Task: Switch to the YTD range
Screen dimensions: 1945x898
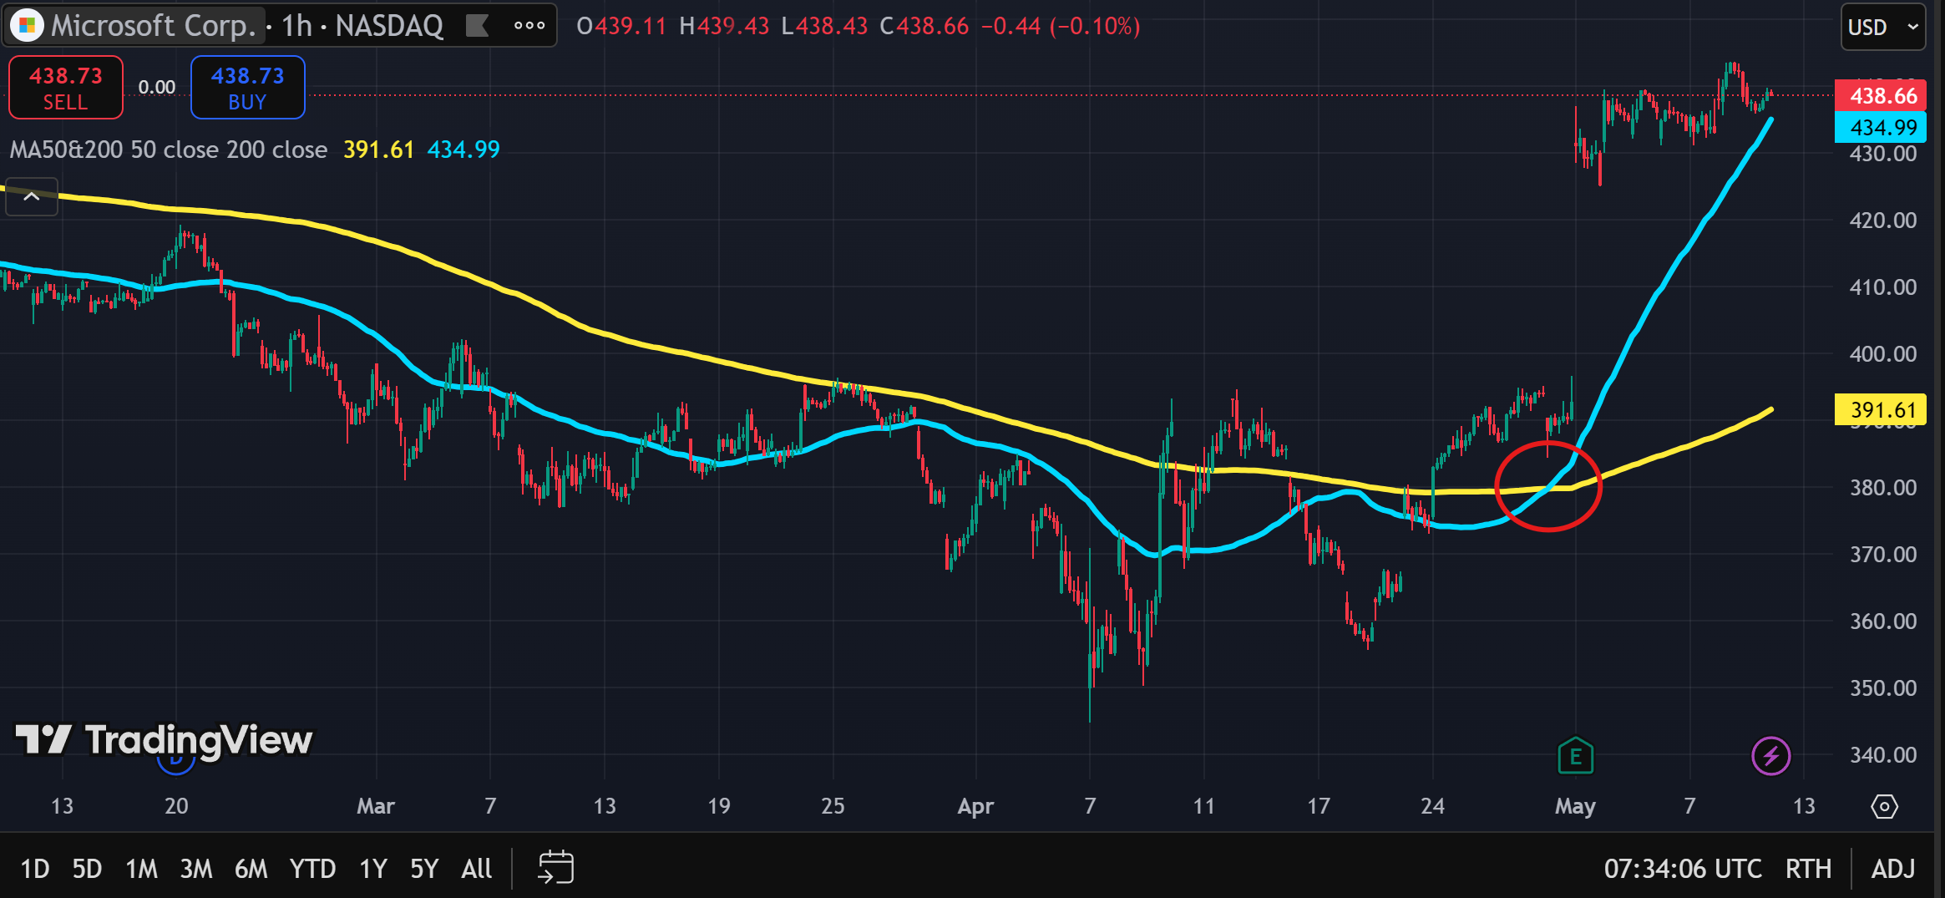Action: [312, 869]
